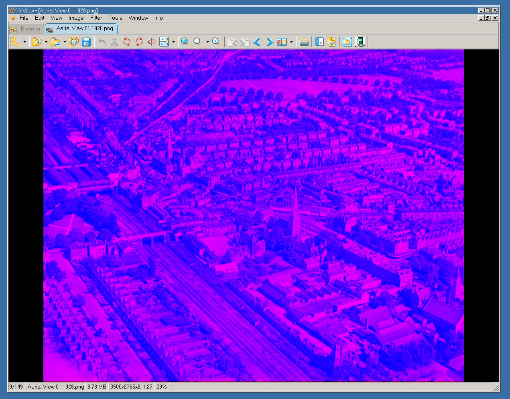
Task: Click the rotate clockwise icon
Action: (139, 42)
